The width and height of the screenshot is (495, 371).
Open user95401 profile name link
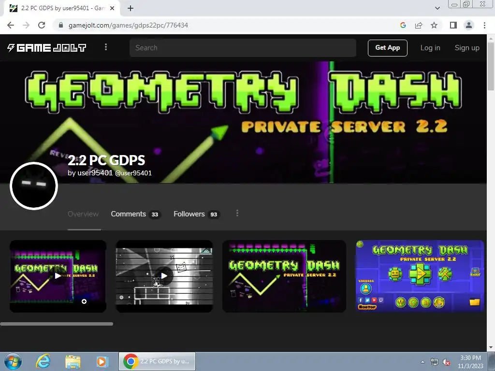pos(95,173)
